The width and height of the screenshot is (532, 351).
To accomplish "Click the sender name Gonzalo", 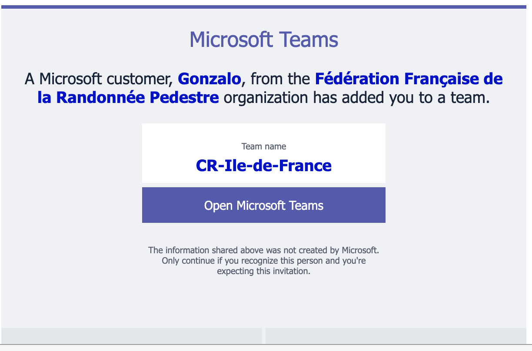I will pos(209,79).
